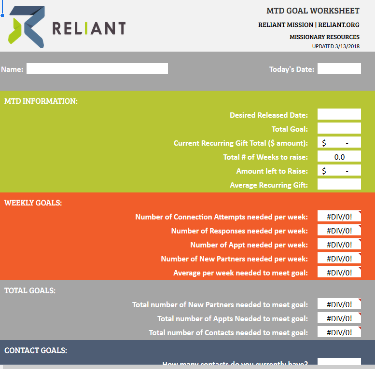Select the Total number of Appts Needed cell

(x=339, y=318)
